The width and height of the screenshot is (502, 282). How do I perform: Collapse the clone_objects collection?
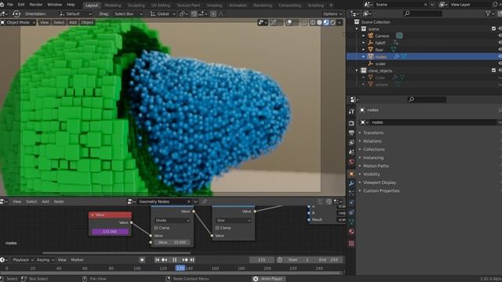point(357,70)
